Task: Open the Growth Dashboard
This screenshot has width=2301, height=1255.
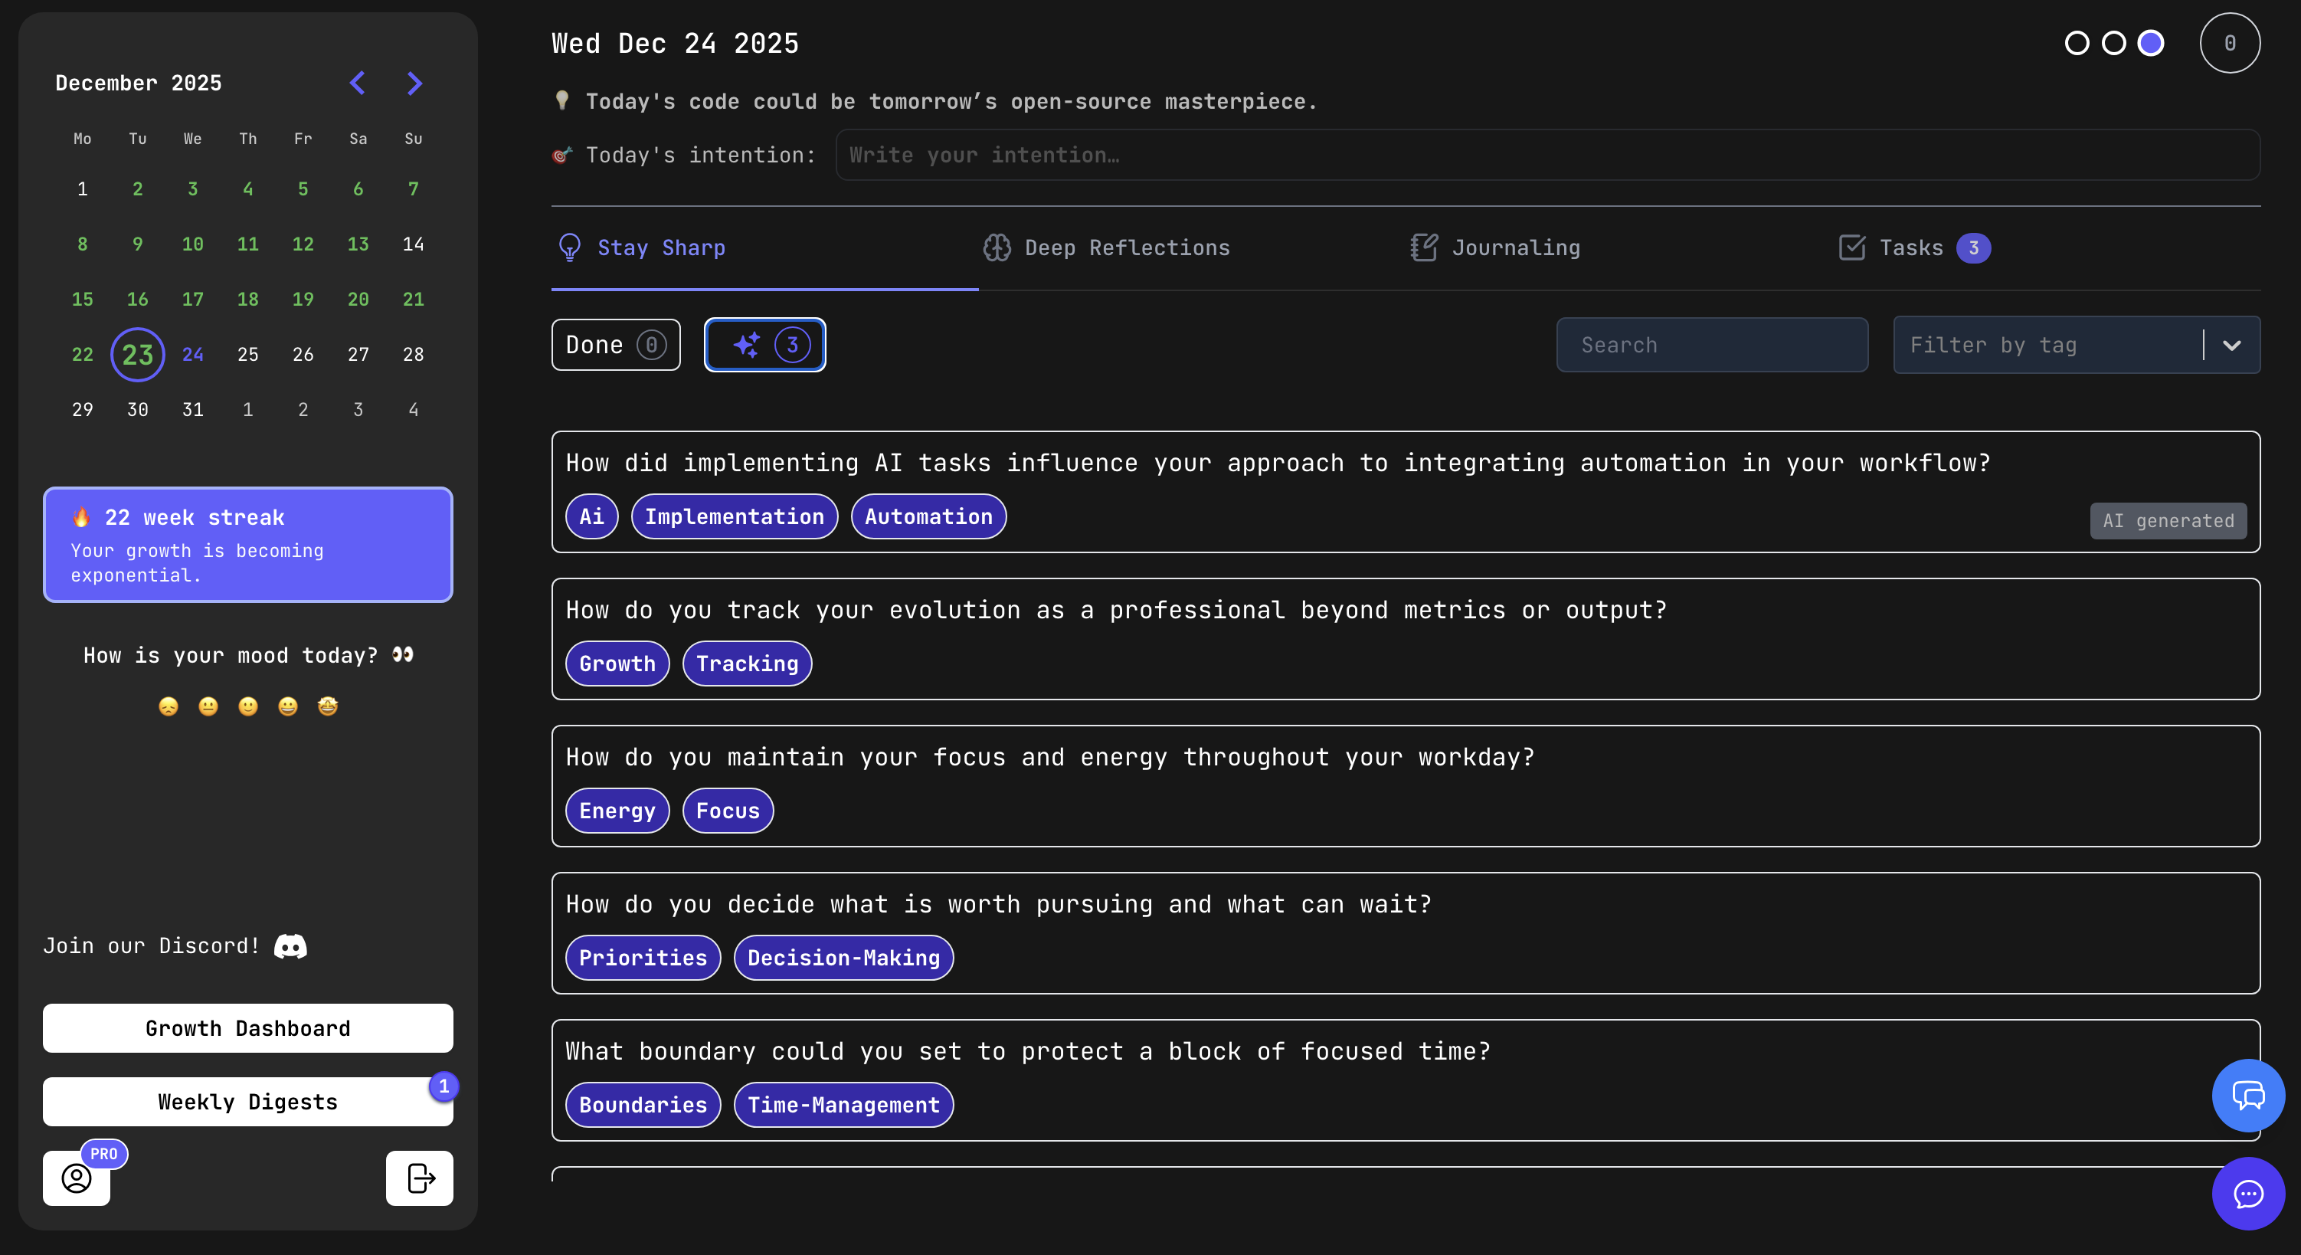Action: 247,1028
